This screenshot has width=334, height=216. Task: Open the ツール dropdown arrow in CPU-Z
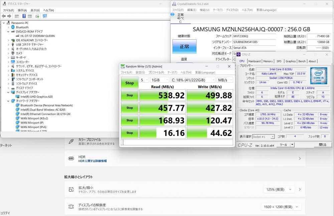292,145
